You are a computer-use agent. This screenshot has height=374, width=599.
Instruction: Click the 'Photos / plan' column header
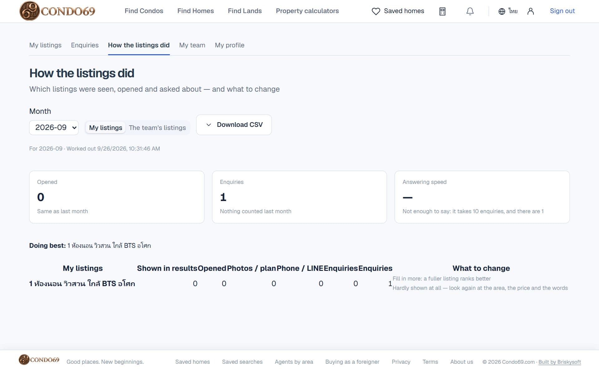click(251, 268)
